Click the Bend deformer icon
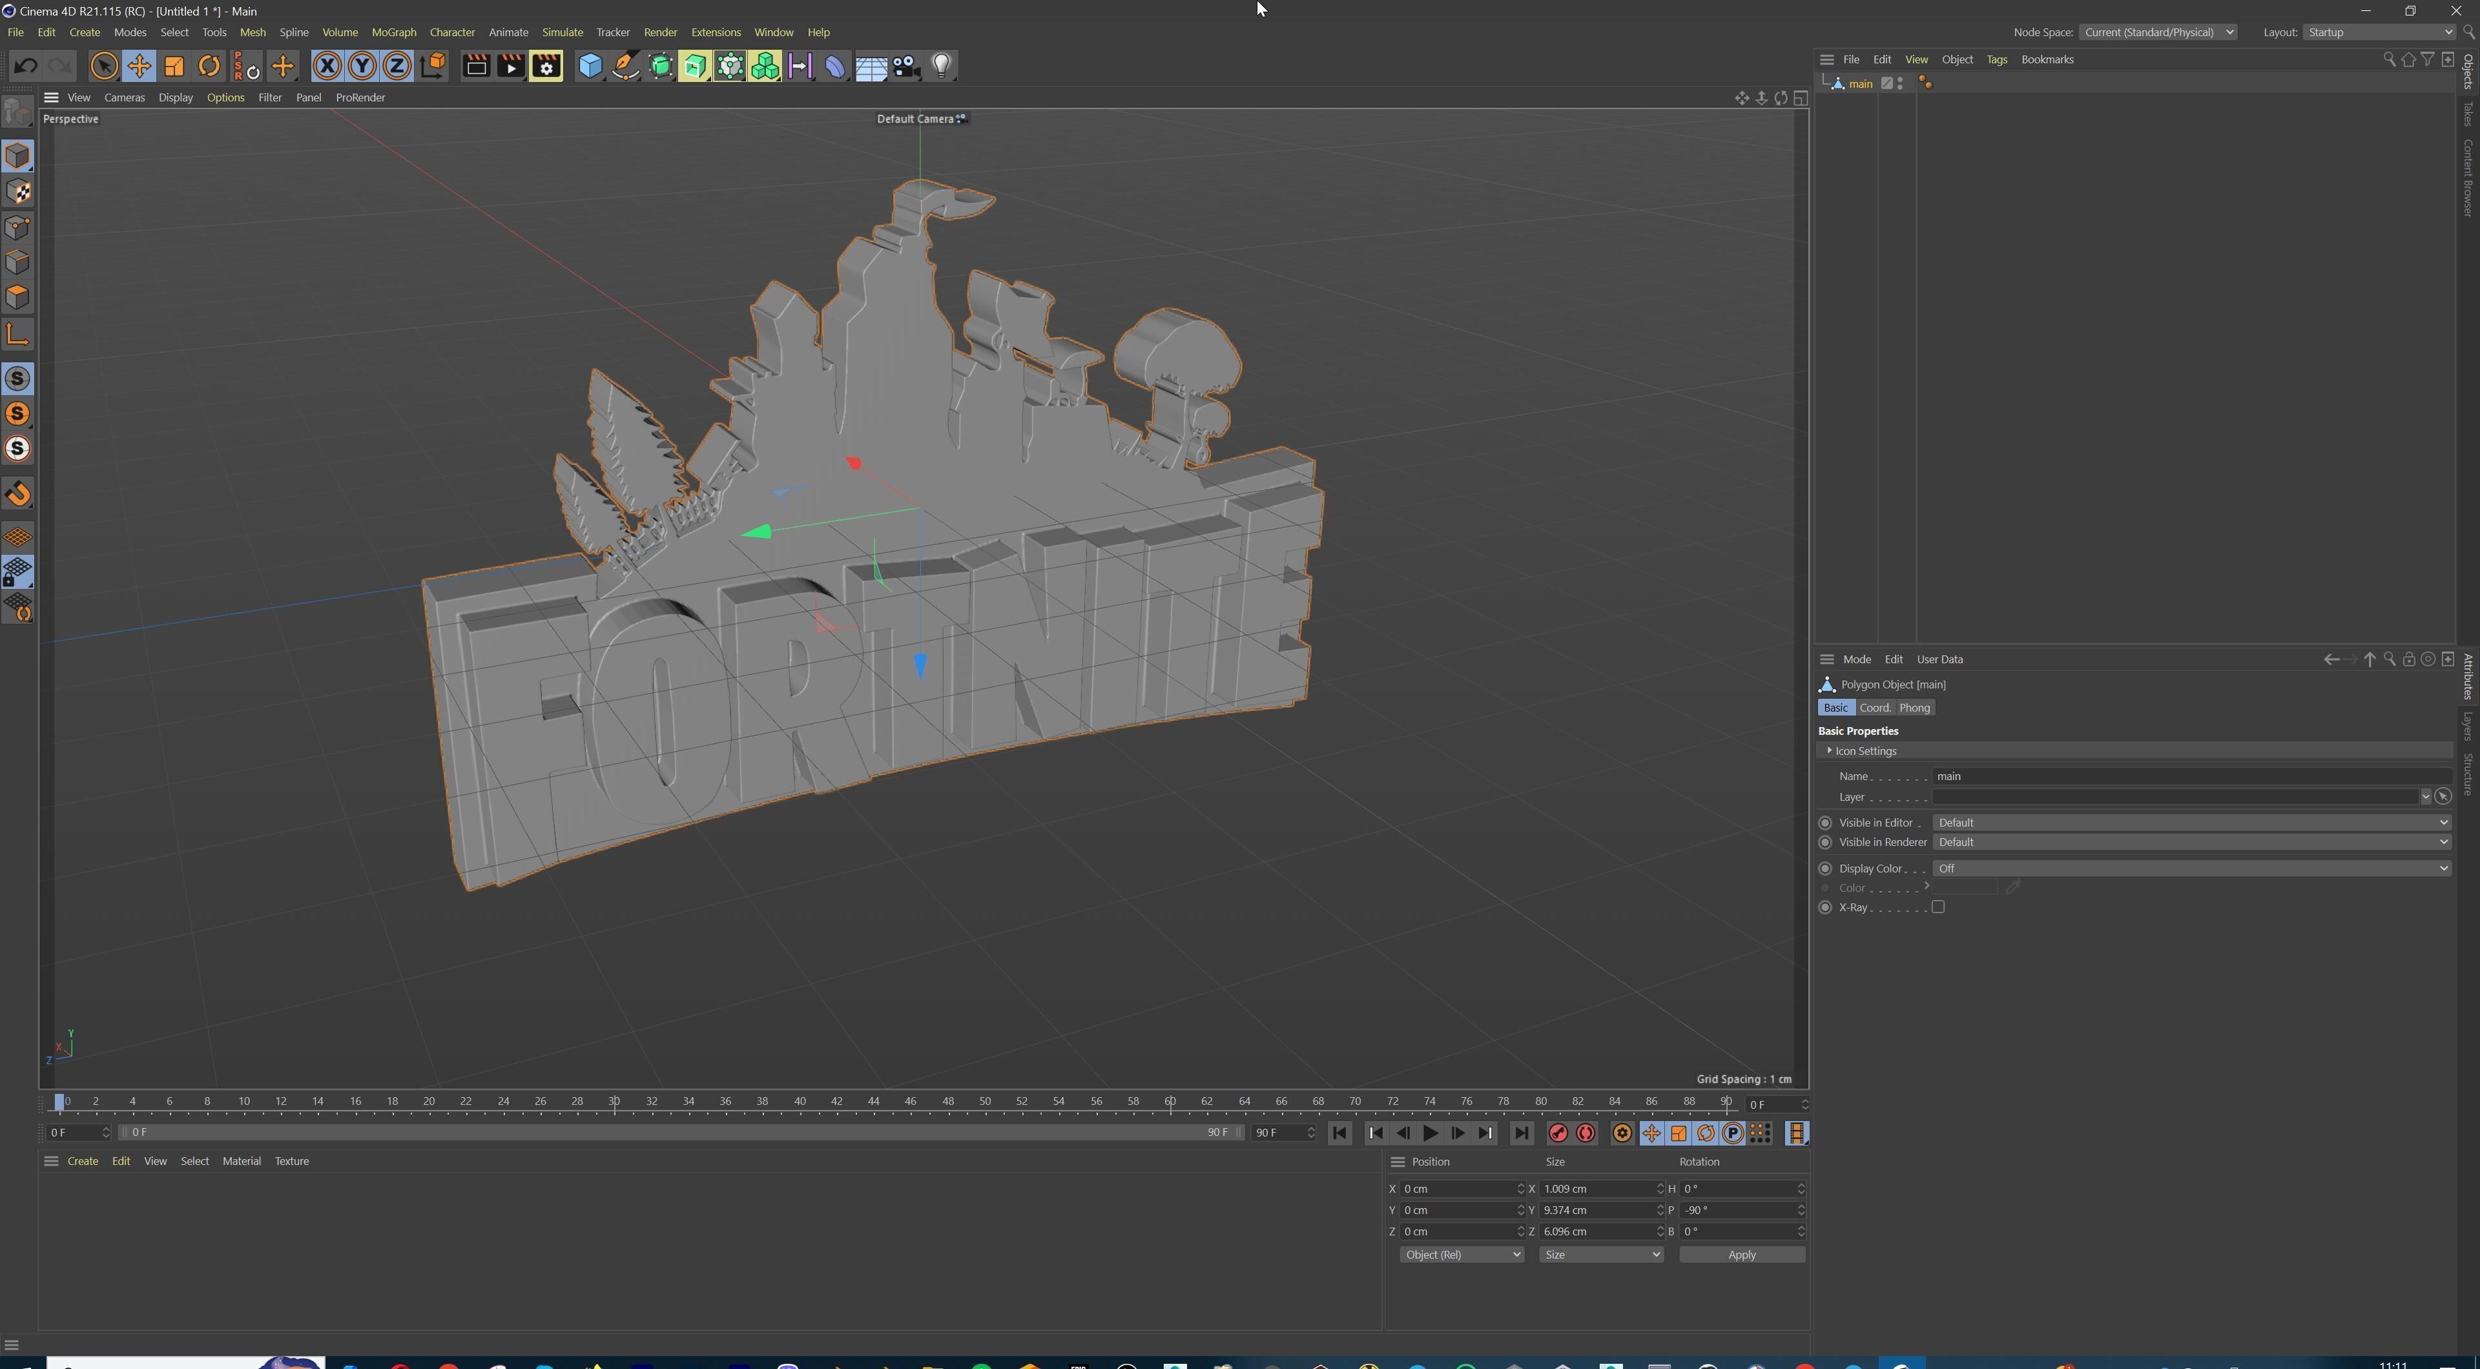 click(834, 67)
